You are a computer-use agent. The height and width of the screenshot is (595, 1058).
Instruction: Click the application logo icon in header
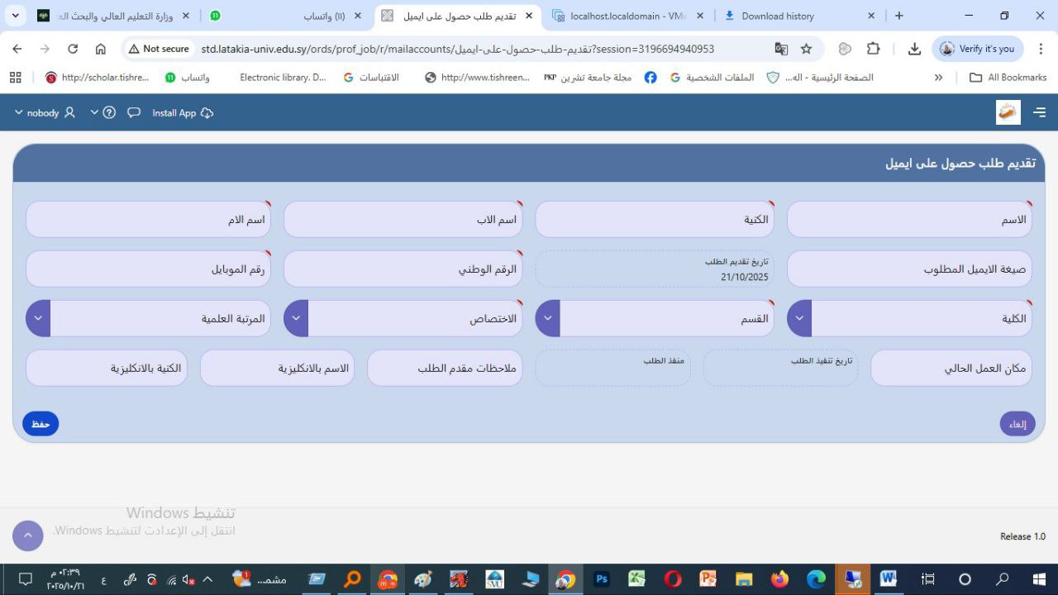tap(1008, 112)
